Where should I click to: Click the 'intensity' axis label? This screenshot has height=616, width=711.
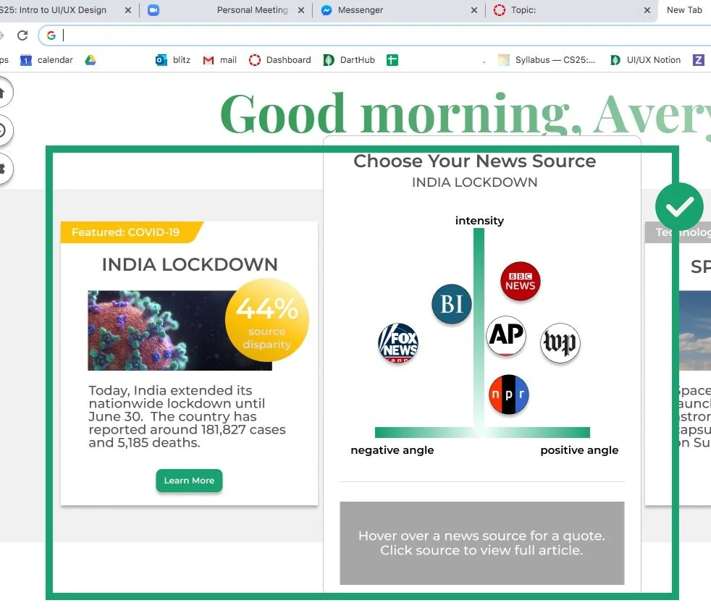[x=479, y=220]
